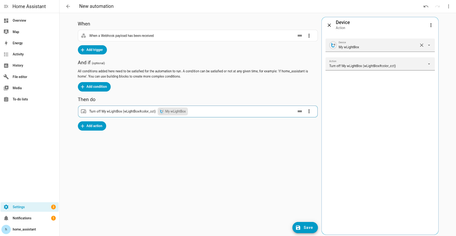This screenshot has height=236, width=456.
Task: Clear the selected My wLightBox device
Action: 422,45
